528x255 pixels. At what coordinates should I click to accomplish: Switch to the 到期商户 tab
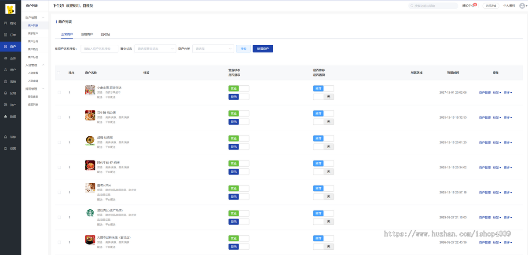pyautogui.click(x=87, y=34)
